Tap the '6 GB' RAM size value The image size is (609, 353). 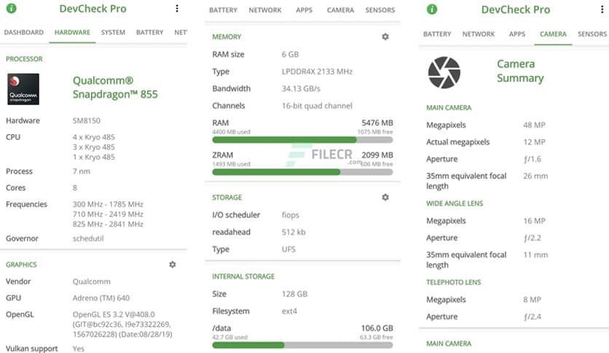pos(290,55)
